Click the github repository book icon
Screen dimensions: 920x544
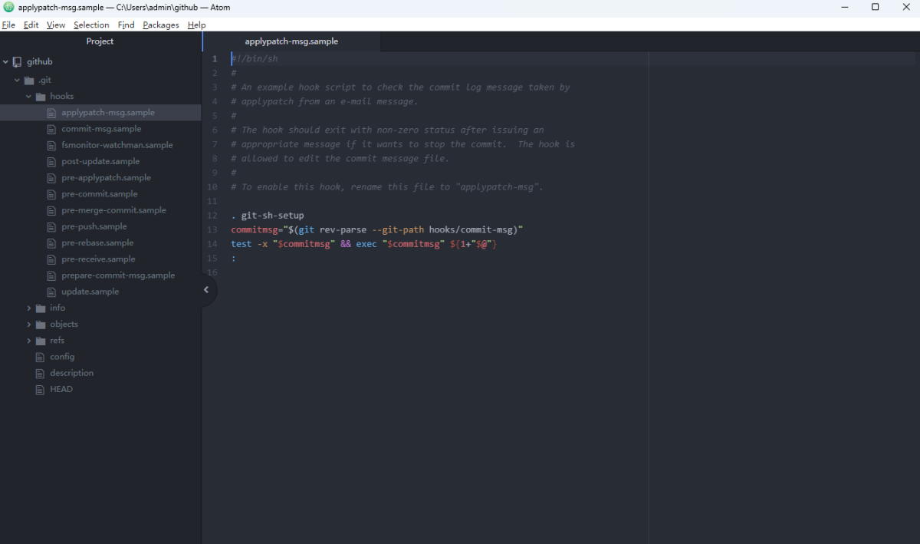17,62
